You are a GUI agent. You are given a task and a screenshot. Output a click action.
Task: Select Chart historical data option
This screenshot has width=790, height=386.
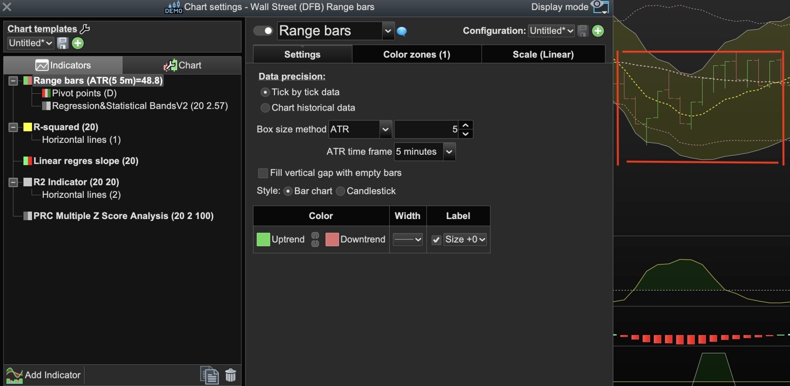point(265,108)
